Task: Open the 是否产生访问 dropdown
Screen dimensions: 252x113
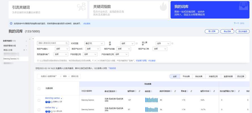Action: coord(93,49)
